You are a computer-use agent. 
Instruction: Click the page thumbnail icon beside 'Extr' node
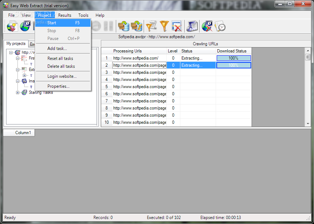pos(24,70)
